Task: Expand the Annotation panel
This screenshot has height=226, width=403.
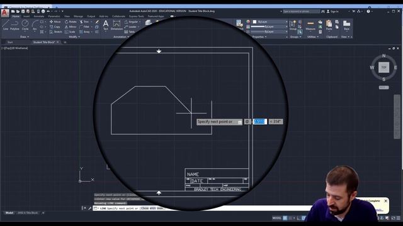Action: (121, 37)
